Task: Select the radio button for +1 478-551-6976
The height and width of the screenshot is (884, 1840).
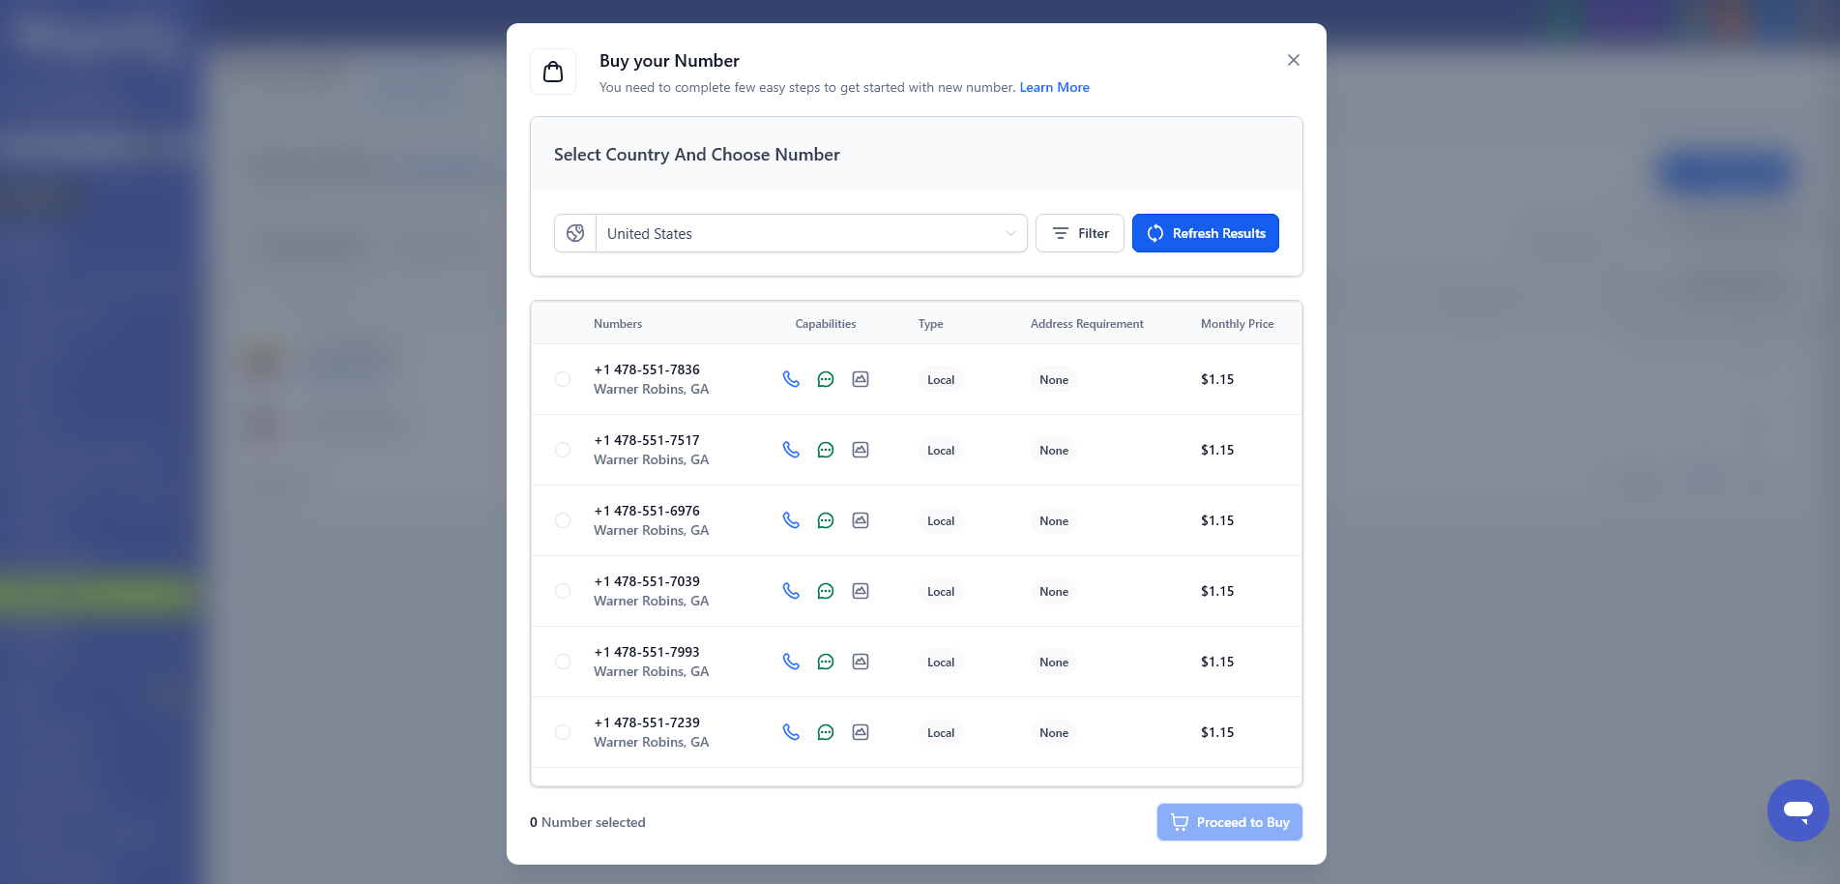Action: pos(563,520)
